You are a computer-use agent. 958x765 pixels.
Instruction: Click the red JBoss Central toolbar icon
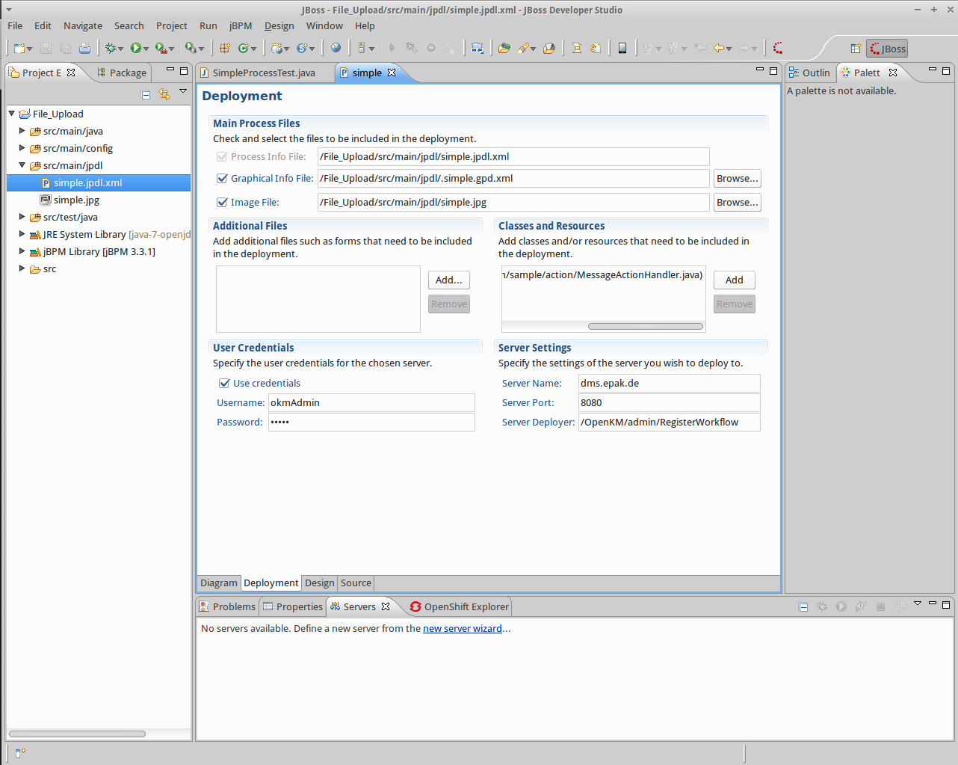point(778,49)
